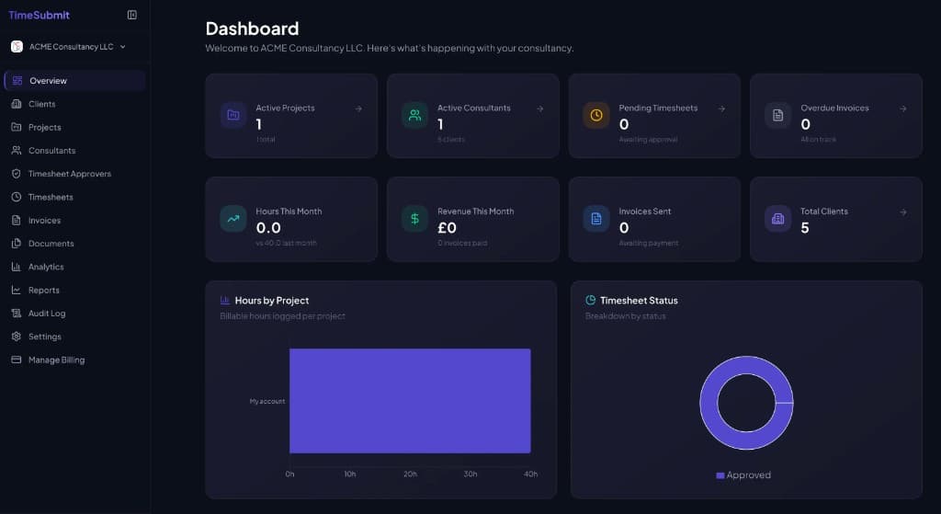Follow the Overdue Invoices card arrow
This screenshot has height=514, width=941.
(903, 109)
